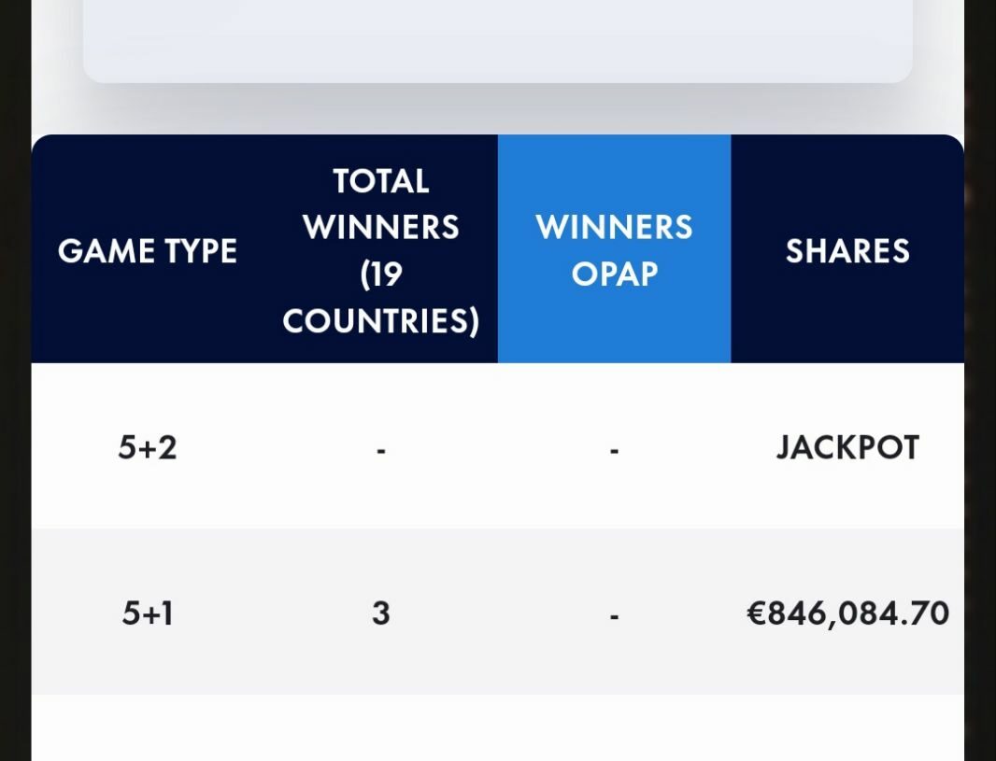Screen dimensions: 996x761
Task: Click the dark strip on right edge
Action: point(980,373)
